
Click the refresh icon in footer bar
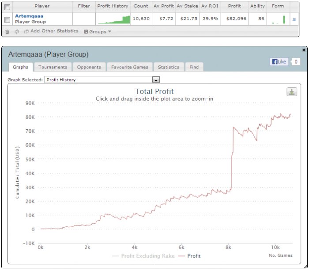coord(17,31)
